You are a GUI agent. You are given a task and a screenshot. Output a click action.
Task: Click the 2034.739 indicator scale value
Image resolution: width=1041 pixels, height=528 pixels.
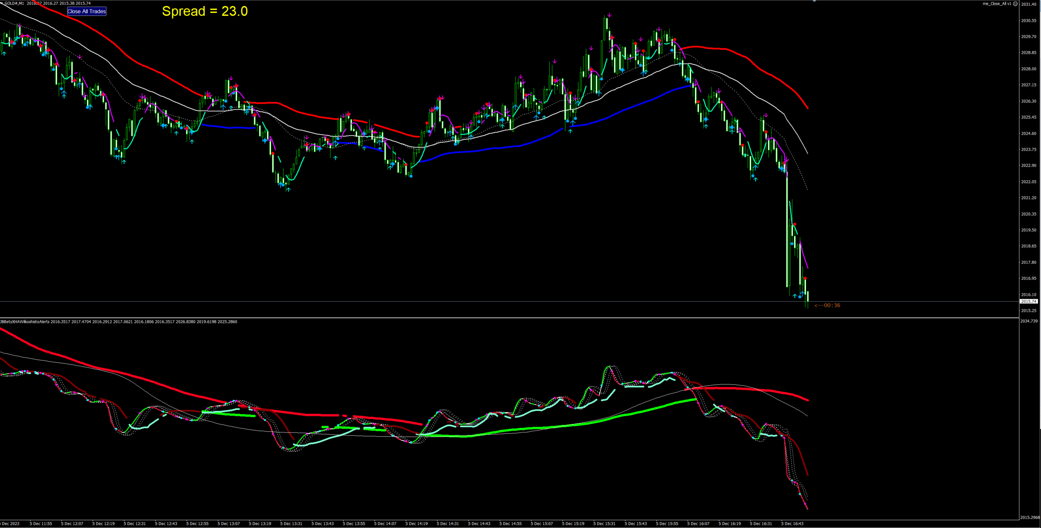(1028, 321)
